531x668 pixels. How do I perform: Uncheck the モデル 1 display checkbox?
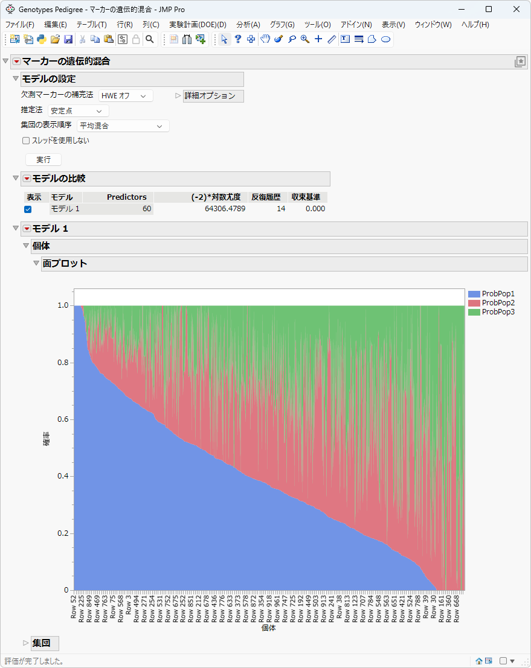[x=28, y=209]
